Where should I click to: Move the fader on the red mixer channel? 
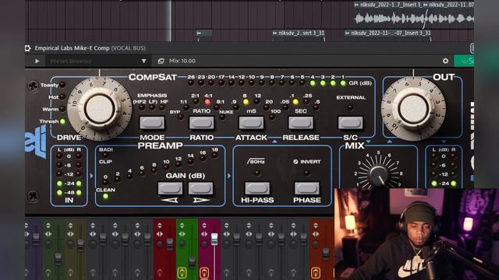pos(170,243)
